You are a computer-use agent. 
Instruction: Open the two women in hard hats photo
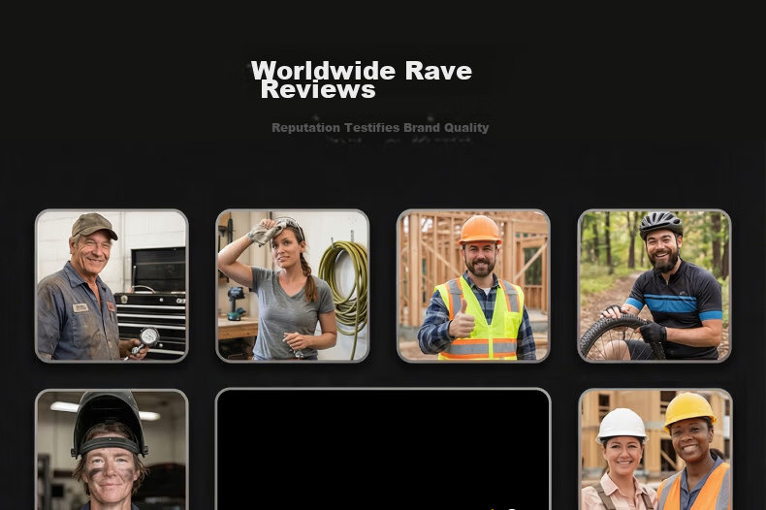point(655,450)
